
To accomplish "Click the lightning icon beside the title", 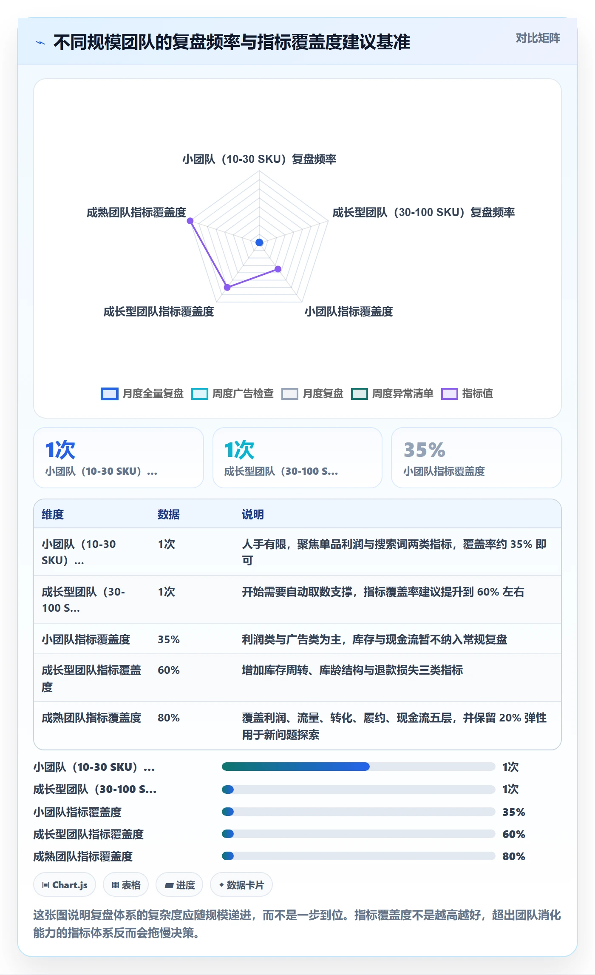I will pos(40,43).
